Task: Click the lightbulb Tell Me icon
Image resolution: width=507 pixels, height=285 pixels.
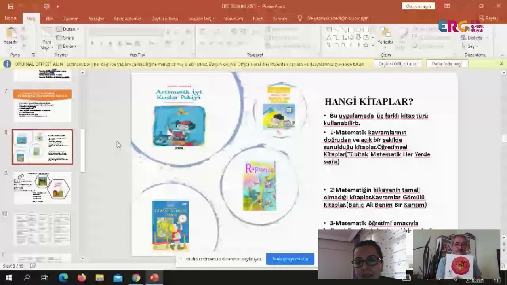Action: pyautogui.click(x=300, y=18)
